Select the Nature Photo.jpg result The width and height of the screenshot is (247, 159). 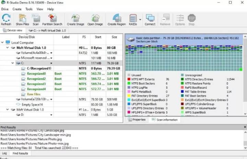31,139
